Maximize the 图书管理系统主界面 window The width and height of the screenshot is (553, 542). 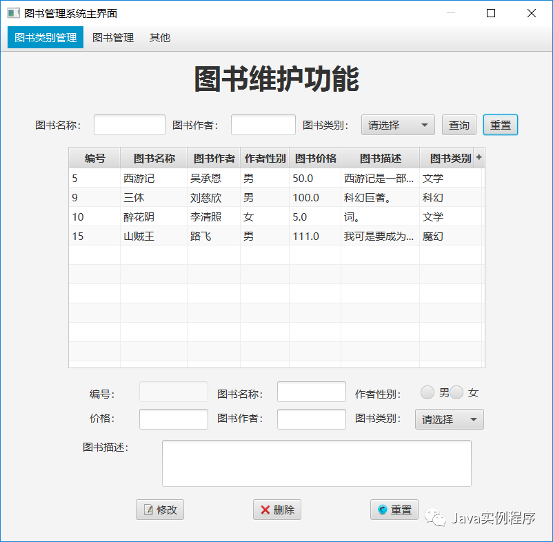[x=490, y=13]
